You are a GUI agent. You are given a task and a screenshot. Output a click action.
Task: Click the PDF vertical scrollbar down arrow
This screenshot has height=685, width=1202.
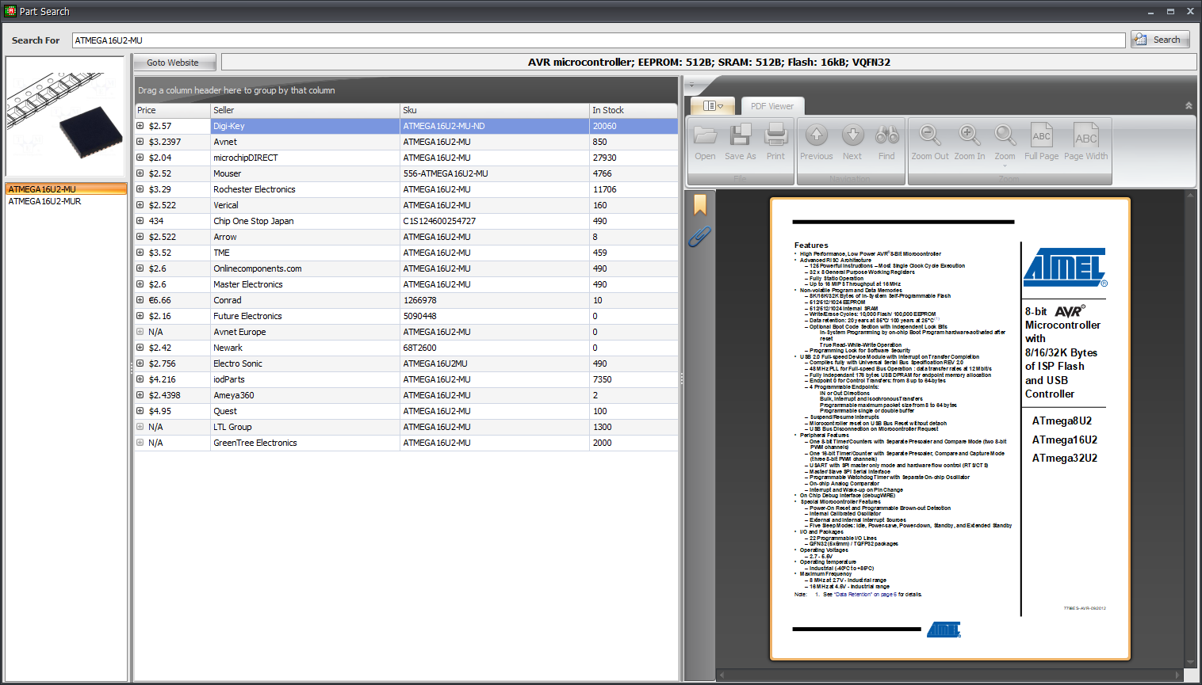point(1189,662)
